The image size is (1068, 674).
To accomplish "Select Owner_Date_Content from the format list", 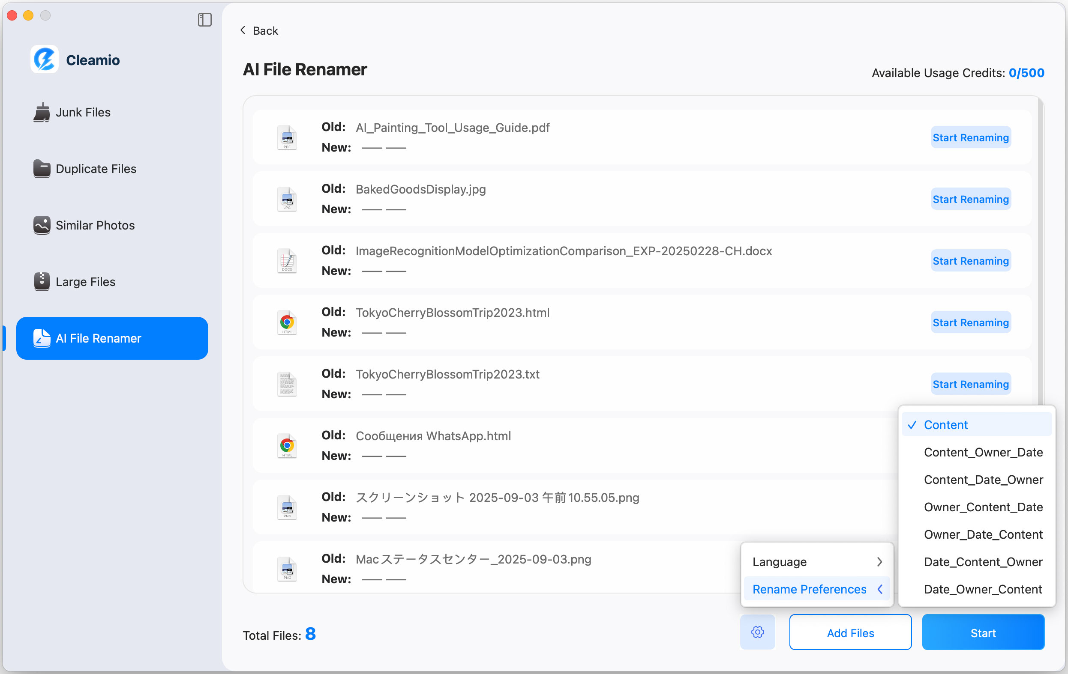I will 983,534.
